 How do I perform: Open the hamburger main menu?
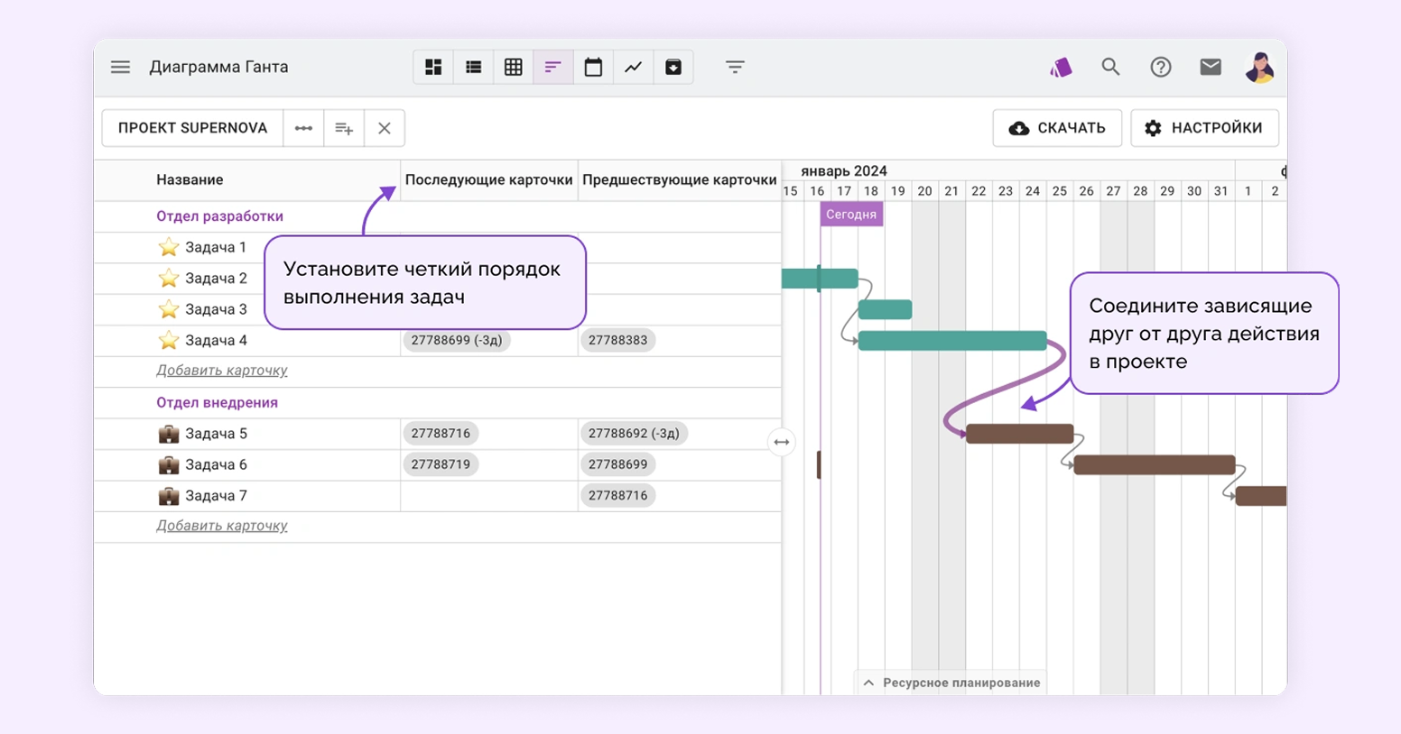(x=120, y=67)
